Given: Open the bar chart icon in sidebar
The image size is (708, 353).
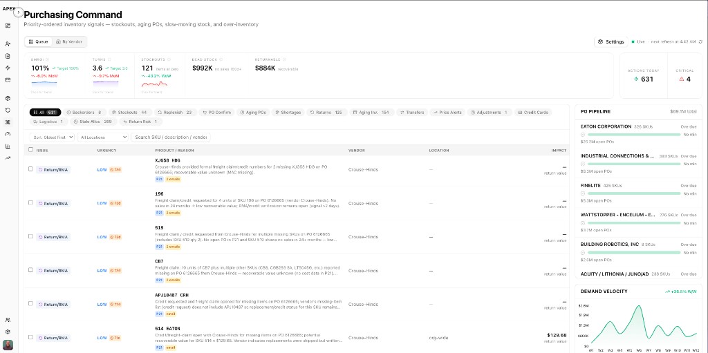Looking at the screenshot, I should tap(8, 146).
